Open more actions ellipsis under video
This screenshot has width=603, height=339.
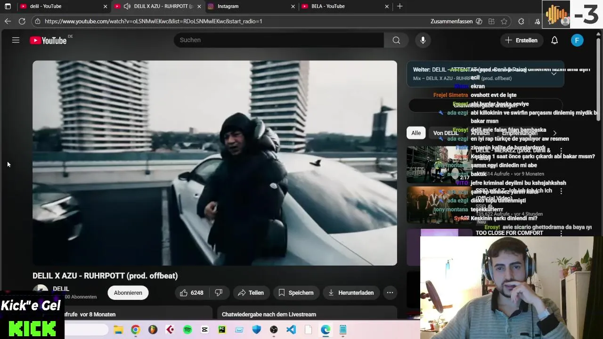(x=390, y=293)
